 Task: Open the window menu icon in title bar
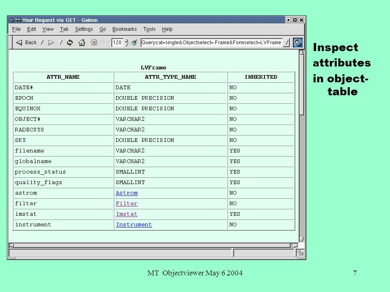tap(11, 19)
